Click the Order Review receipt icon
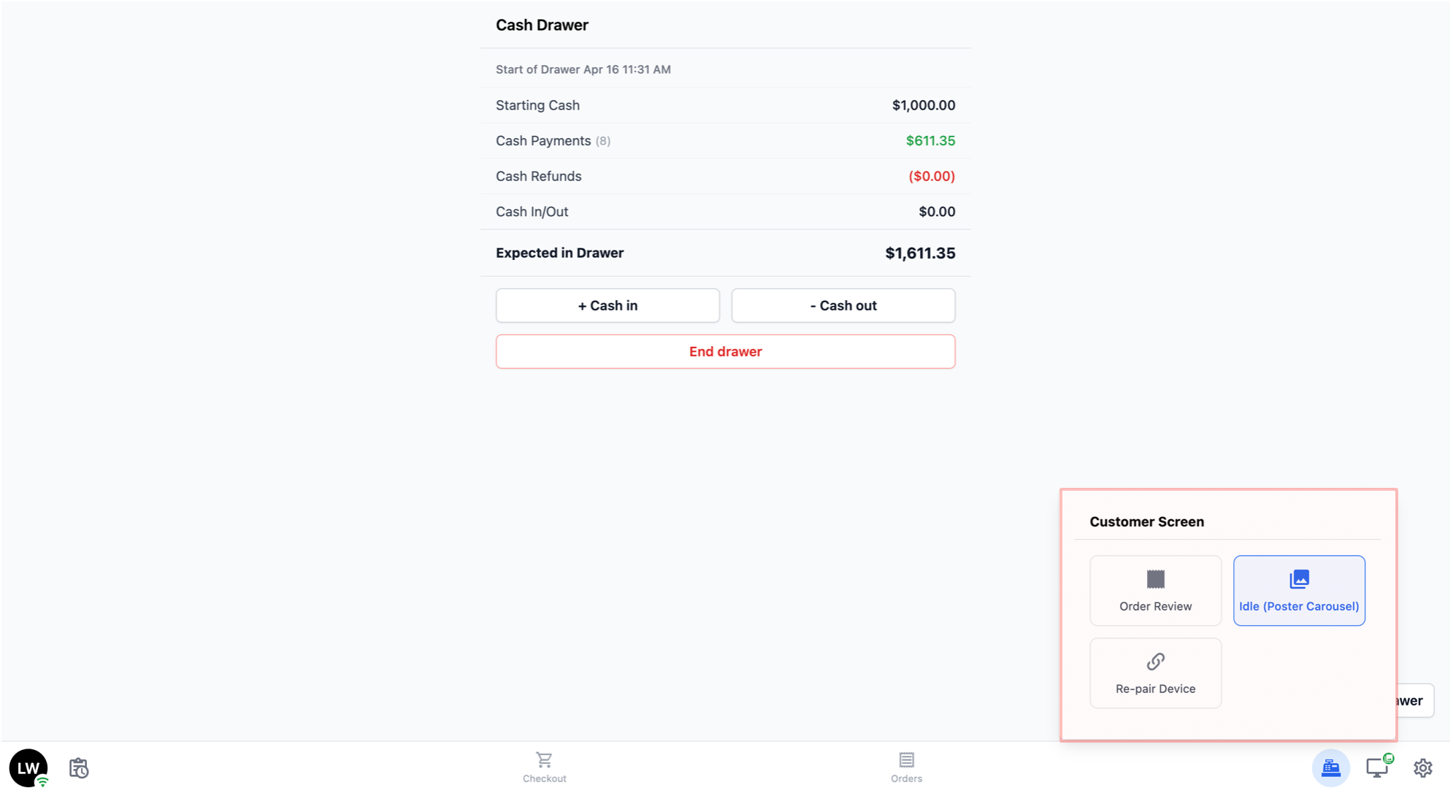The height and width of the screenshot is (796, 1453). [1155, 579]
